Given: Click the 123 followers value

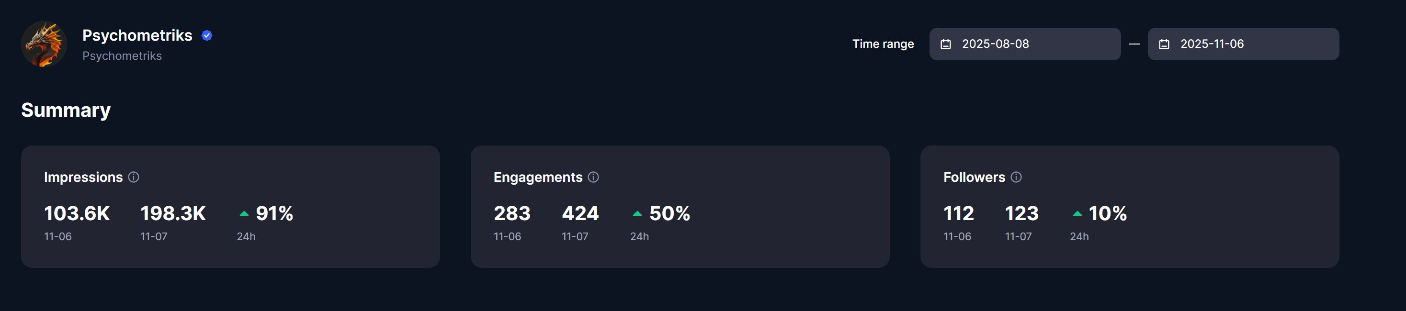Looking at the screenshot, I should click(x=1022, y=213).
